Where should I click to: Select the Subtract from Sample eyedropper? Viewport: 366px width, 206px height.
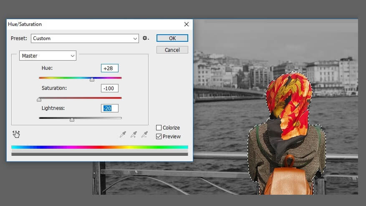pyautogui.click(x=145, y=134)
